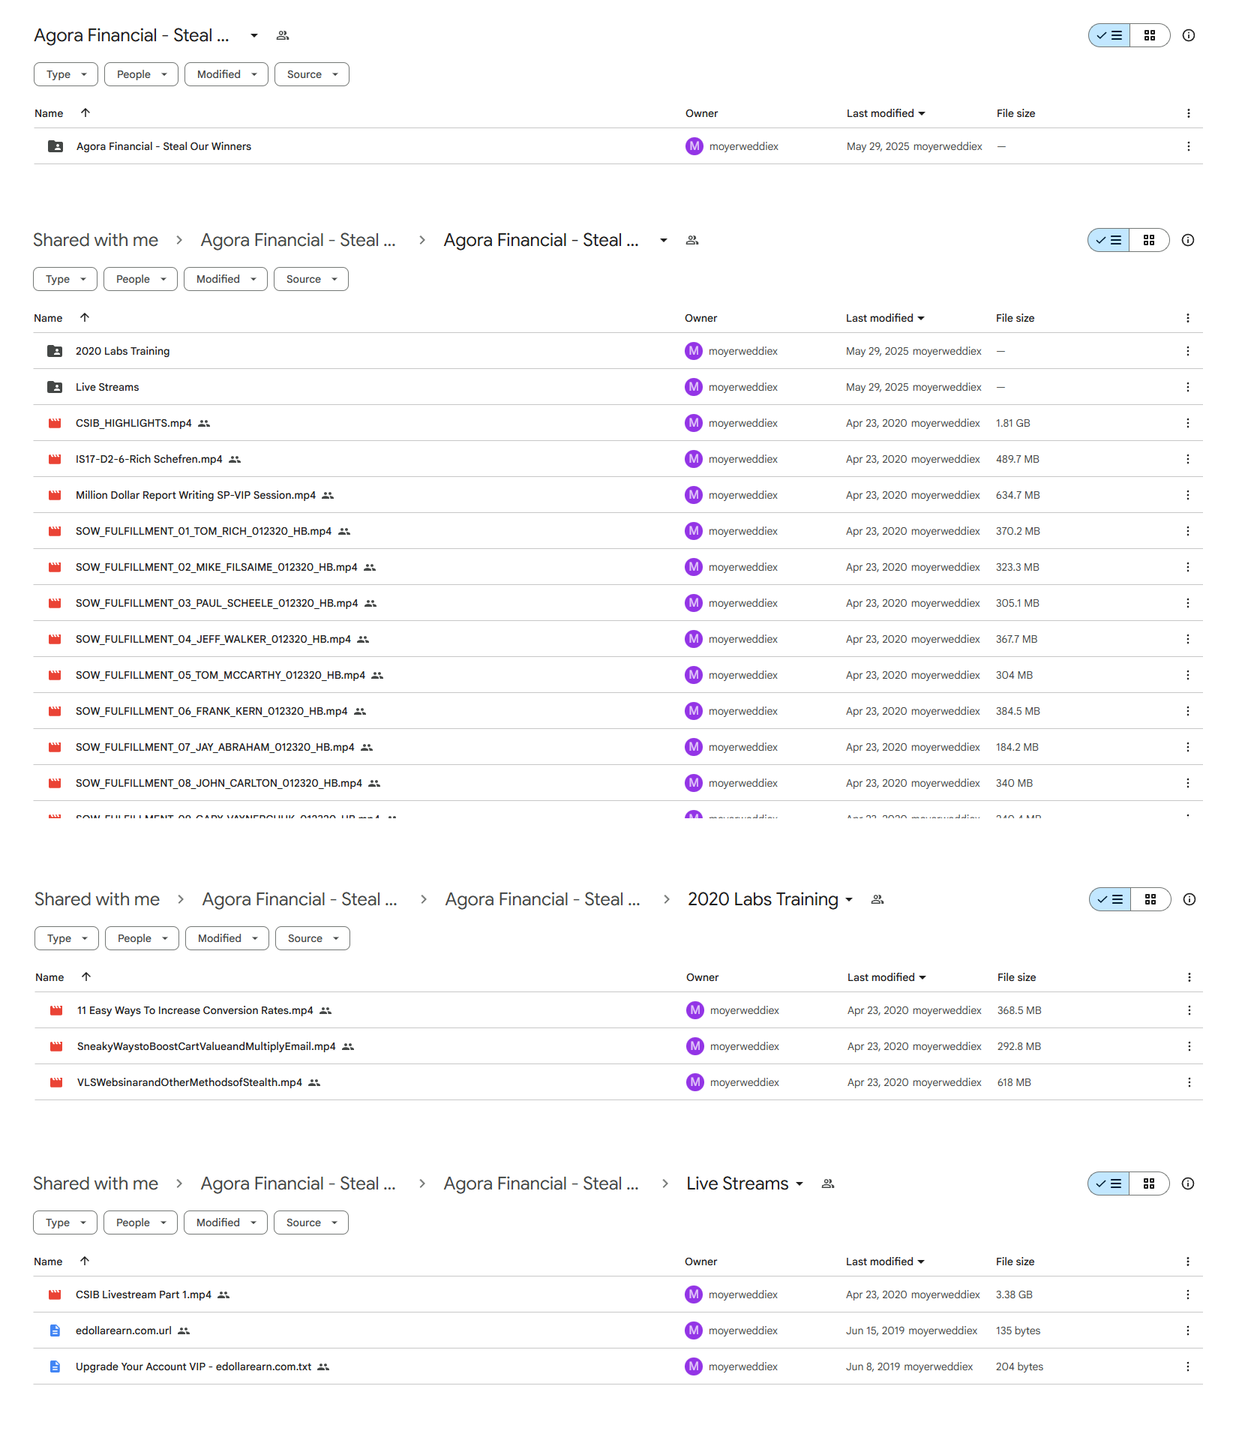
Task: Switch to grid layout in 2020 Labs Training panel
Action: (x=1150, y=899)
